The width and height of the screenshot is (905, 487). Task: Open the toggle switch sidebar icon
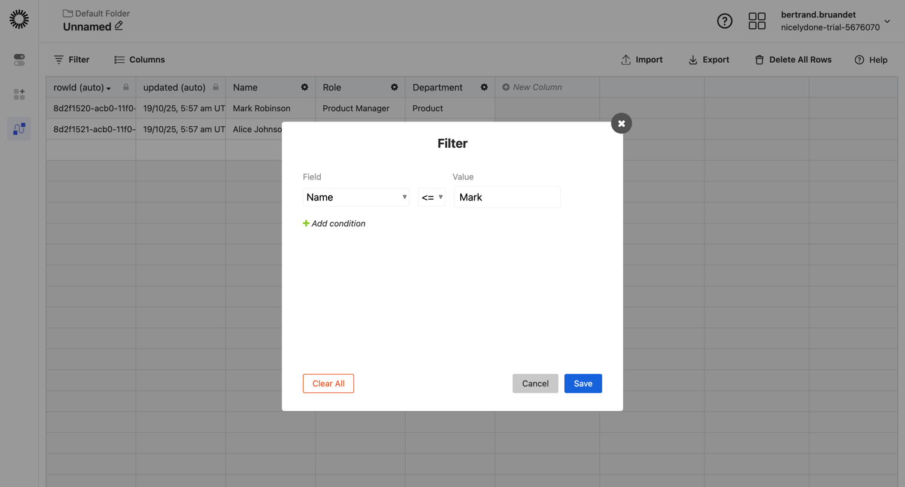[19, 60]
